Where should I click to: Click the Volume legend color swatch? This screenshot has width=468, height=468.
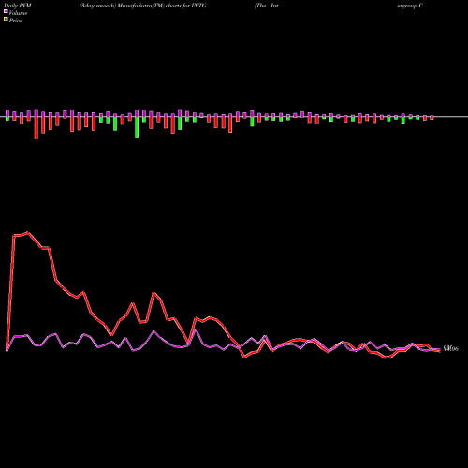[6, 11]
